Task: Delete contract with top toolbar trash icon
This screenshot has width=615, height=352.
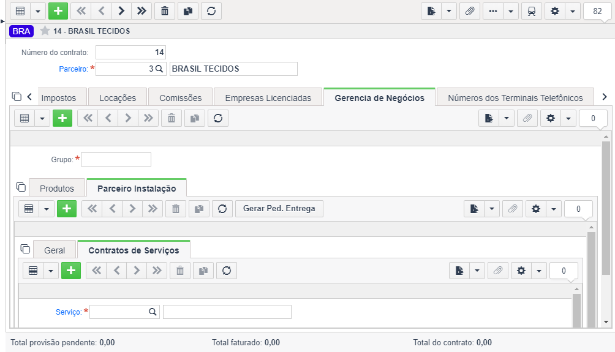Action: [x=165, y=11]
